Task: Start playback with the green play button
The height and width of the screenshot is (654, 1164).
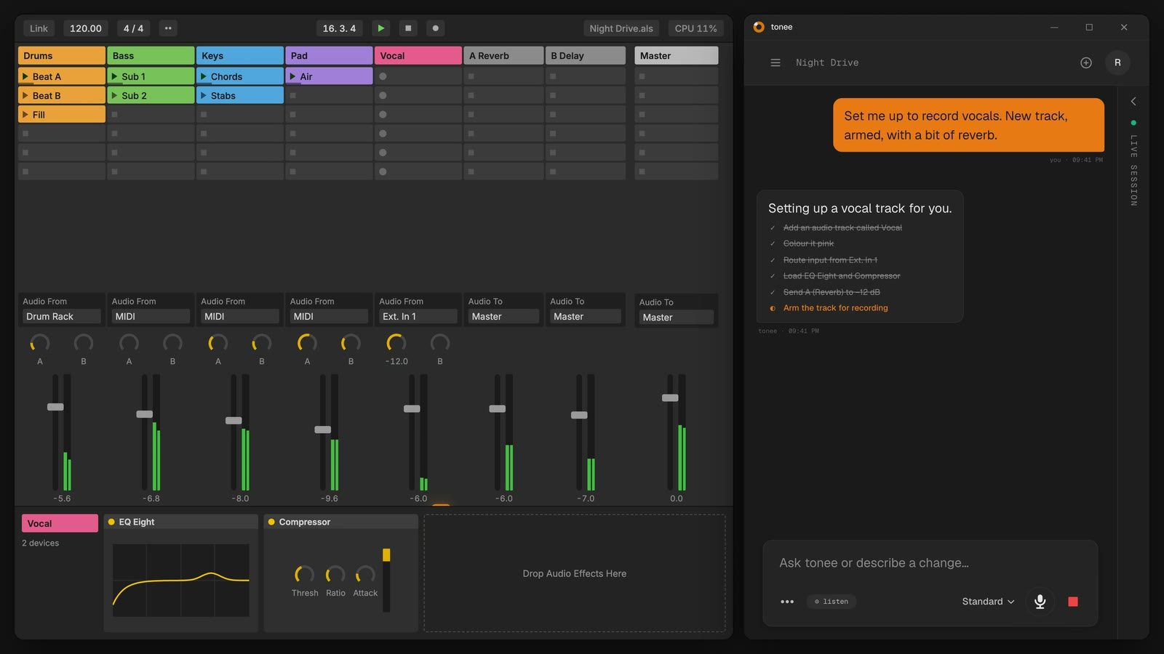Action: click(380, 28)
